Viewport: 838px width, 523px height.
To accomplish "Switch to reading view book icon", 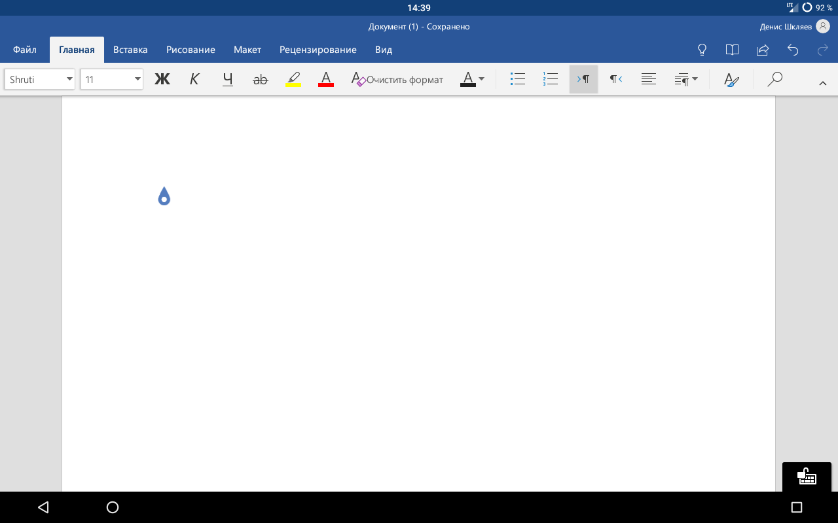I will 732,50.
